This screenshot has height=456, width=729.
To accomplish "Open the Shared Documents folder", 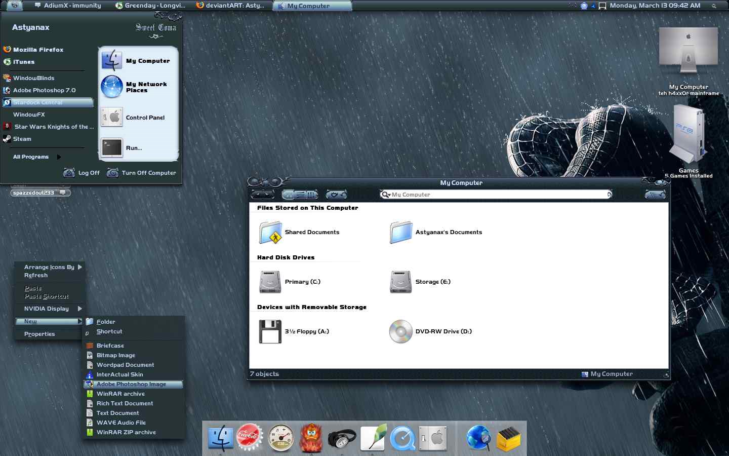I will pos(299,233).
